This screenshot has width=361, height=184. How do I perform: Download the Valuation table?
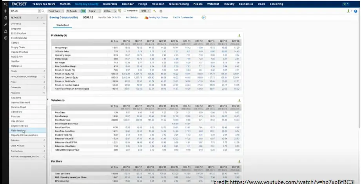coord(239,100)
